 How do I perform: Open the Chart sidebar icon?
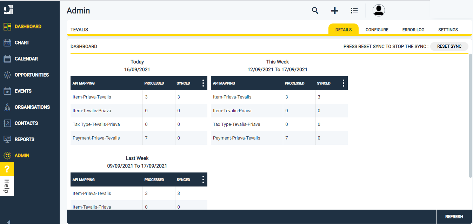click(x=7, y=43)
